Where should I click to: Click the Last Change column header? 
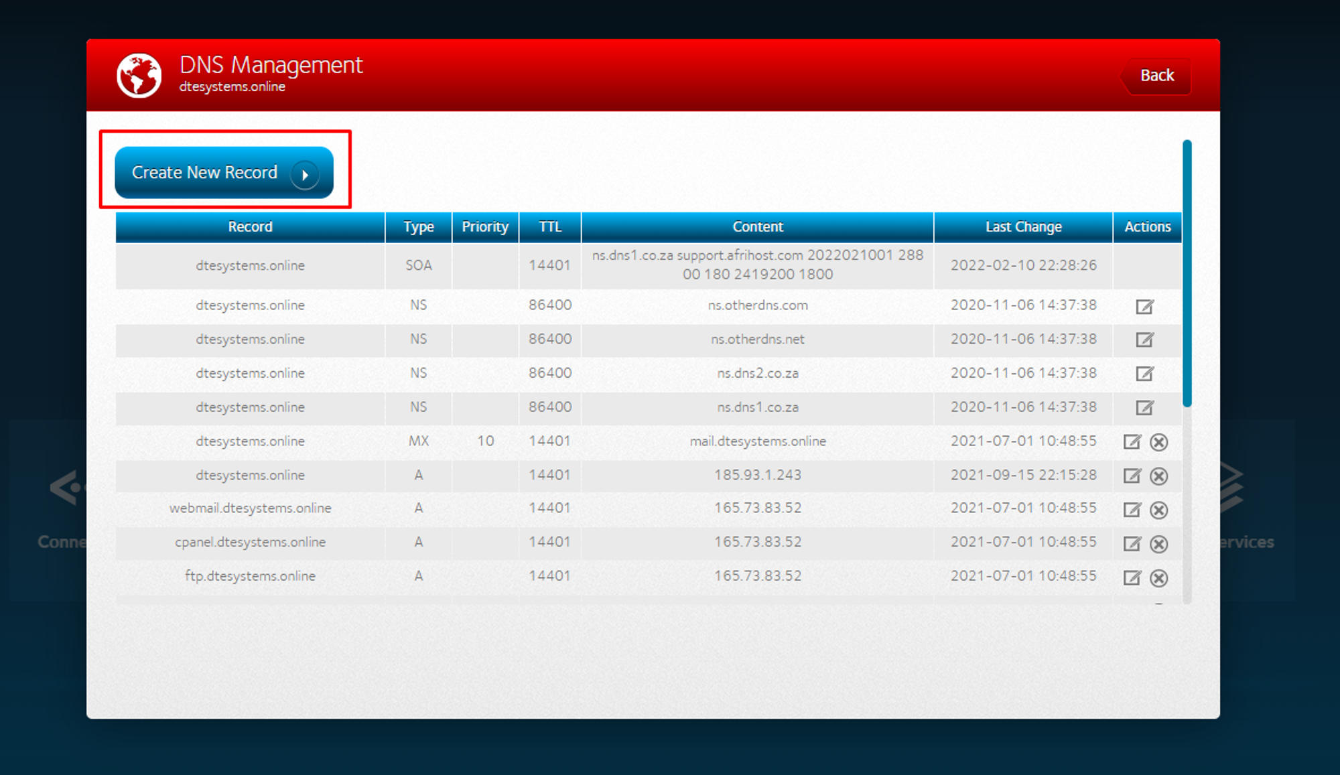1023,227
